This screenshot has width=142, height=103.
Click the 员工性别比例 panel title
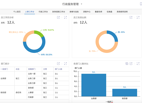(80, 17)
